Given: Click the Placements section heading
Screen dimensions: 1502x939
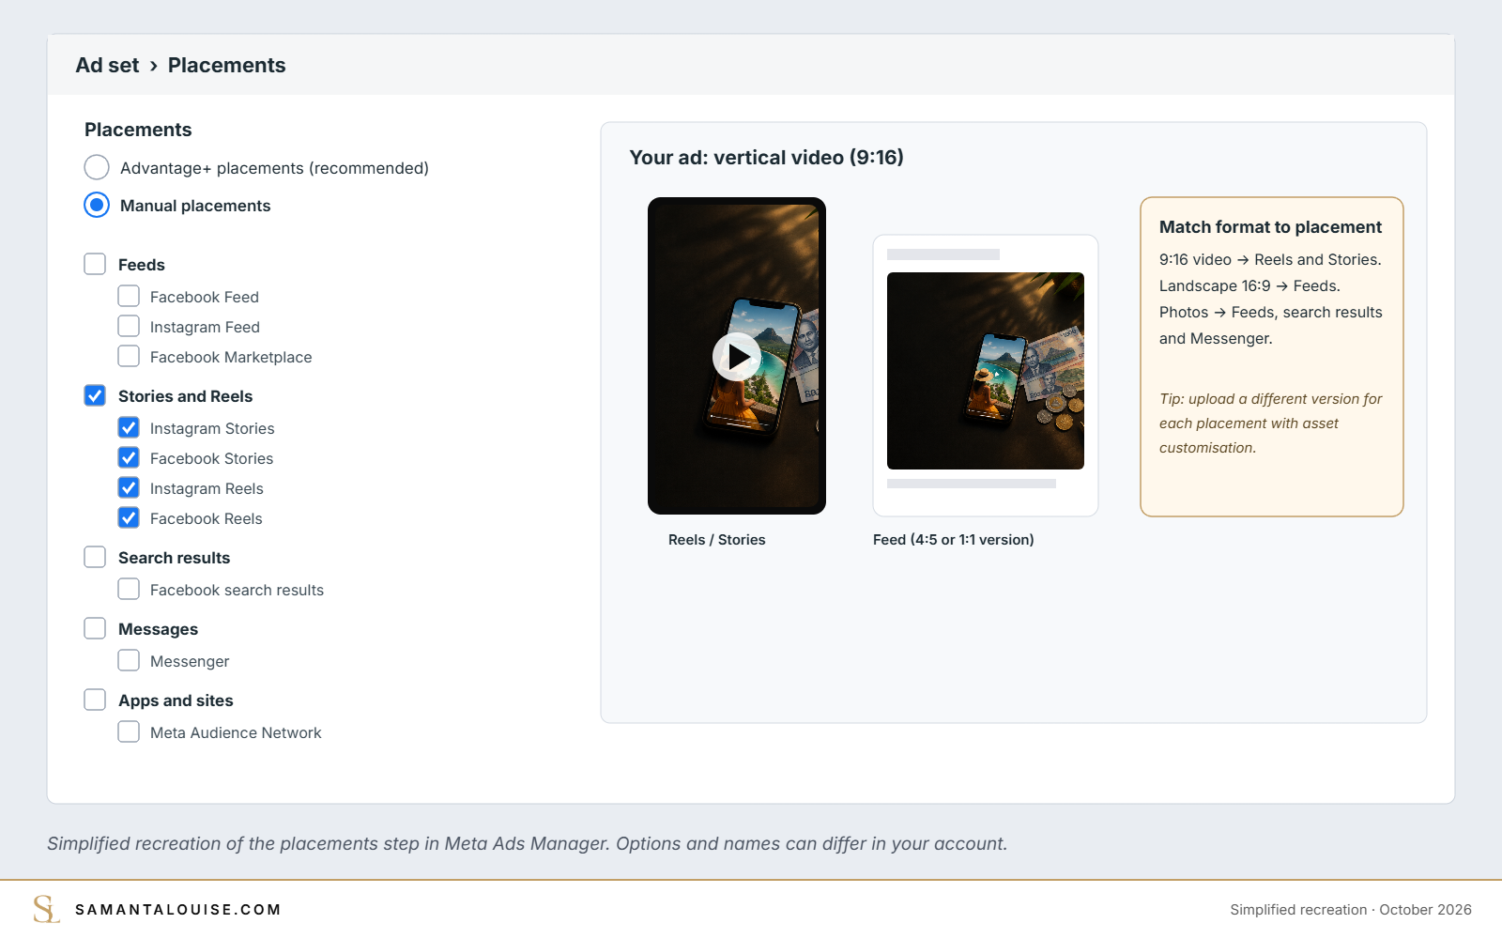Looking at the screenshot, I should click(138, 130).
